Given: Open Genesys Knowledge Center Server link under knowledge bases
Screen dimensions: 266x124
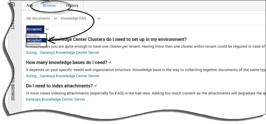Looking at the screenshot, I should (69, 76).
